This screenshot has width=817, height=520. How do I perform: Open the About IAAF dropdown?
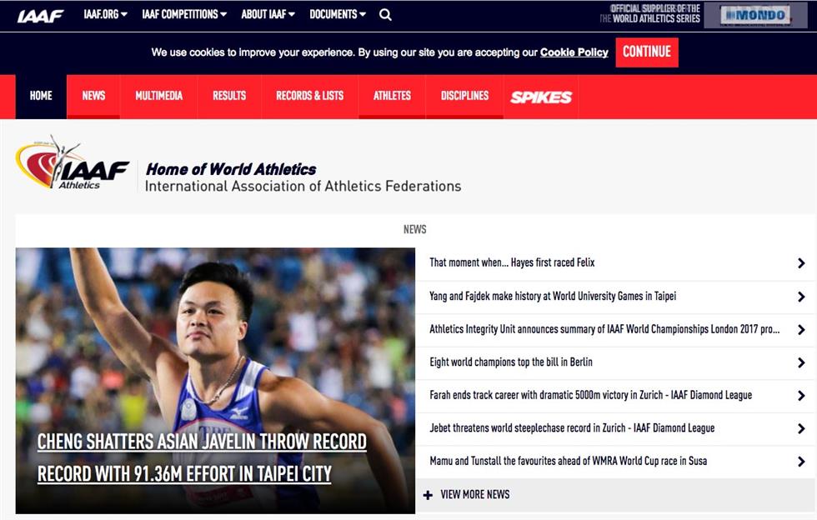tap(268, 15)
